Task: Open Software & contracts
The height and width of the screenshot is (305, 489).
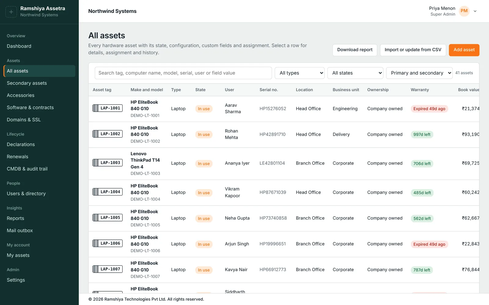Action: (39, 107)
